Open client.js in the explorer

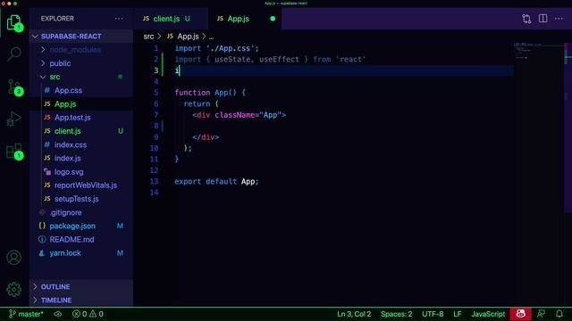(x=81, y=131)
